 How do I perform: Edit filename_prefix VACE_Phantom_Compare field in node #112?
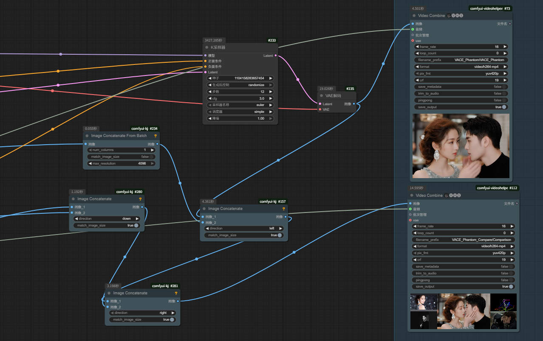click(464, 240)
